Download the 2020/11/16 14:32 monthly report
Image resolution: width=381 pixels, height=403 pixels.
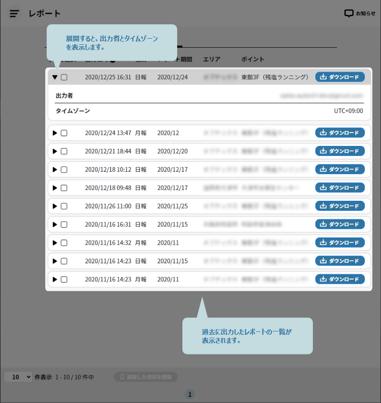[340, 242]
